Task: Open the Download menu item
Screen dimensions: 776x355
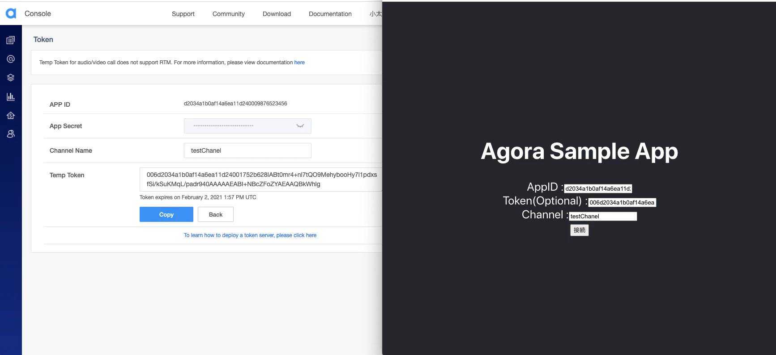Action: click(x=277, y=14)
